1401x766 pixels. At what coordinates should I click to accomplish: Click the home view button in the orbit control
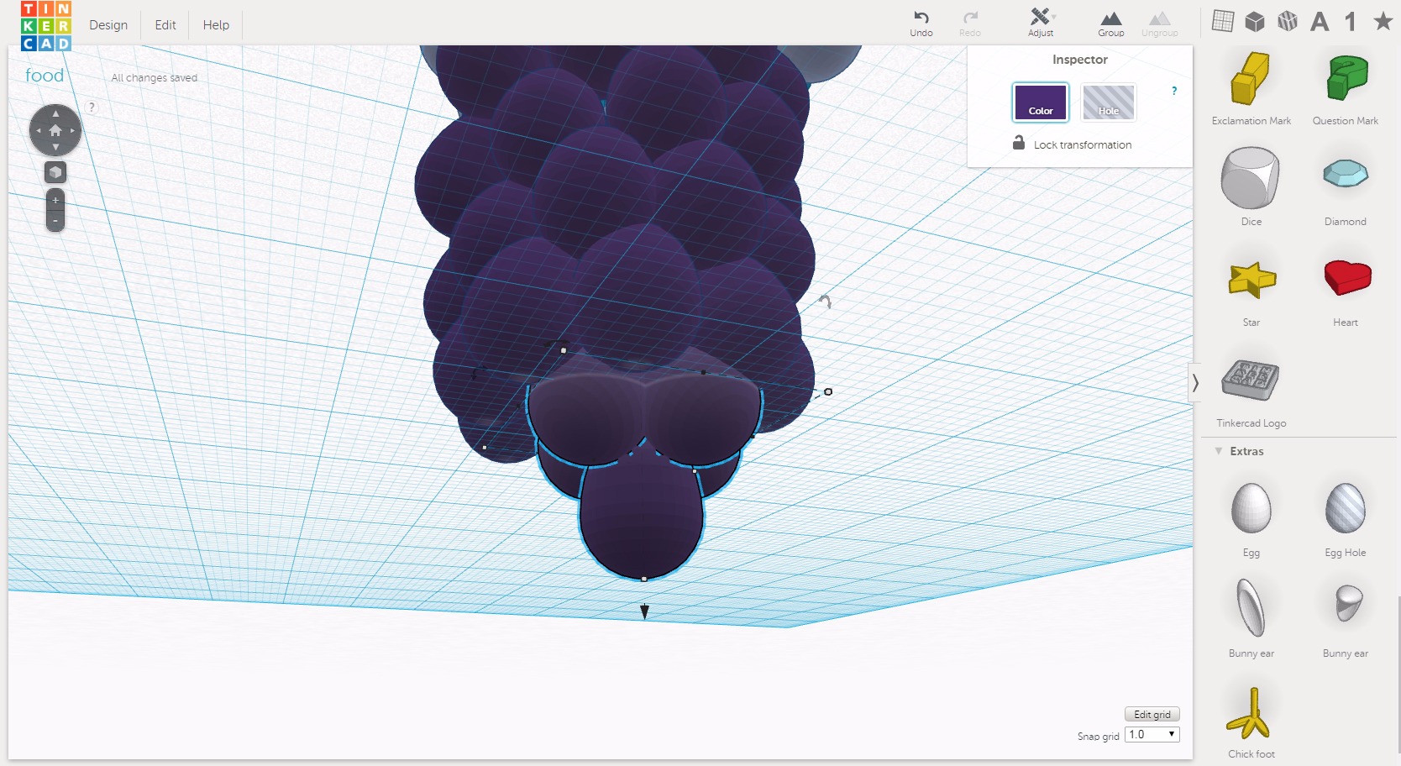click(x=55, y=130)
